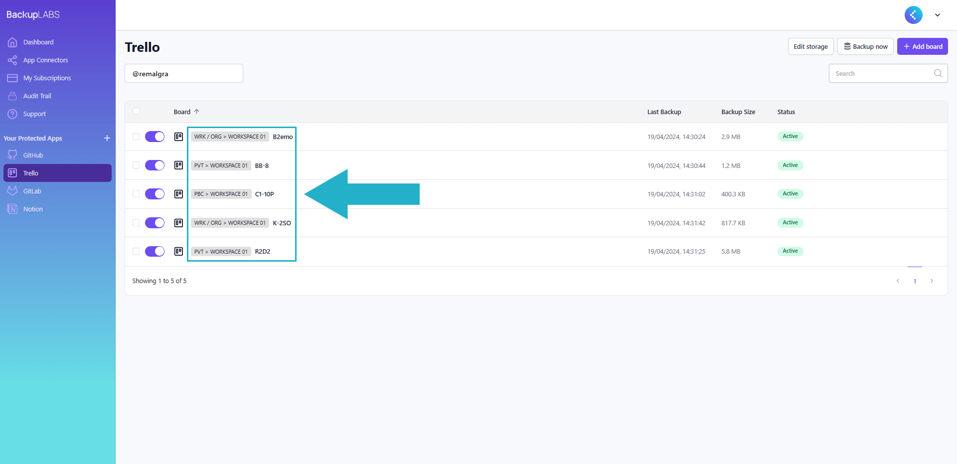Click the My Subscriptions card icon

[12, 78]
